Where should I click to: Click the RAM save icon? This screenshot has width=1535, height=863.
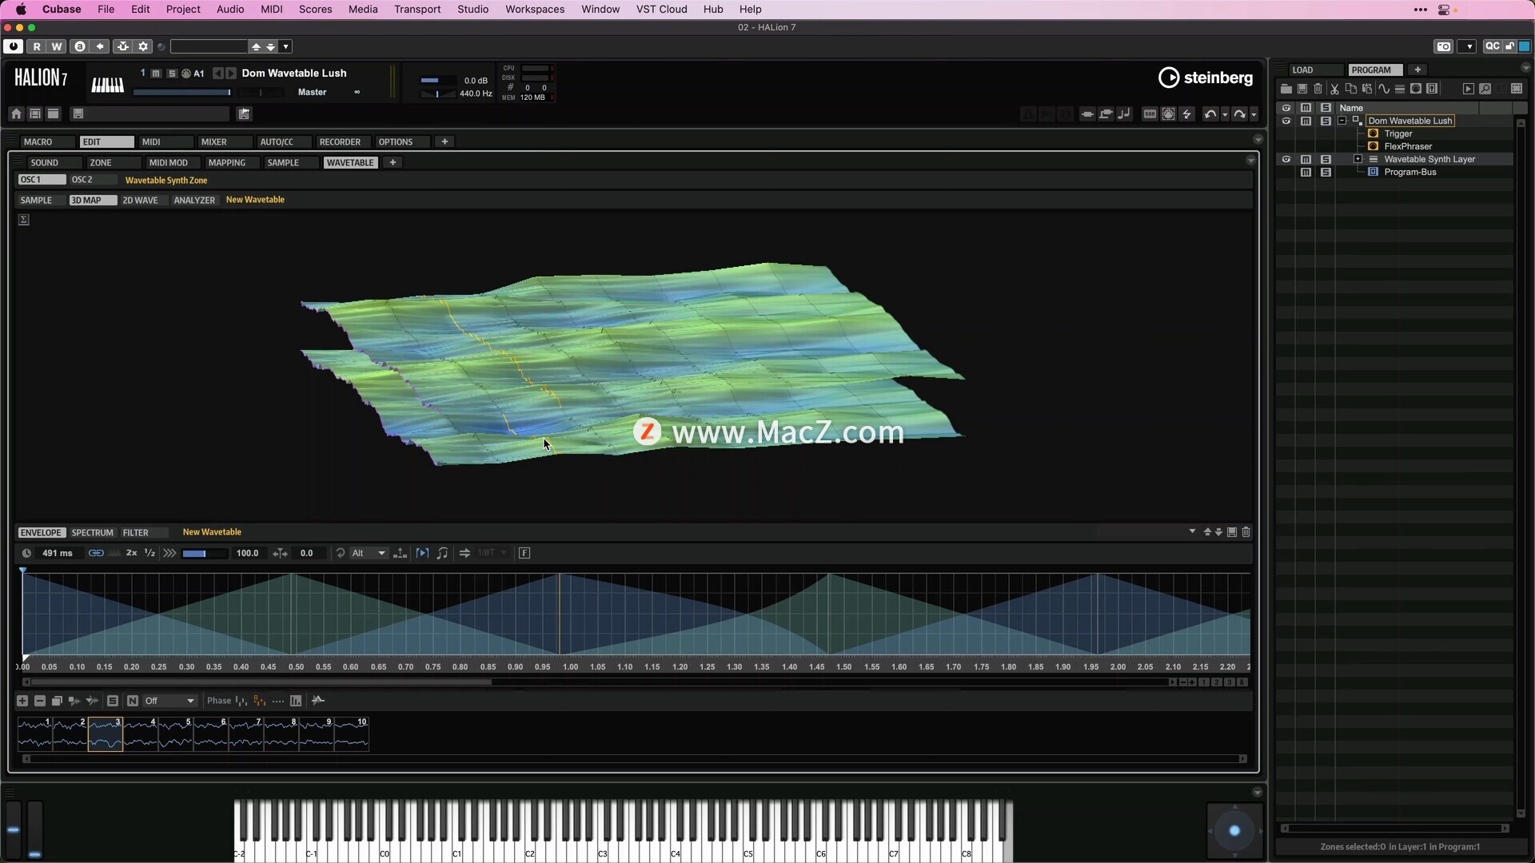1150,114
